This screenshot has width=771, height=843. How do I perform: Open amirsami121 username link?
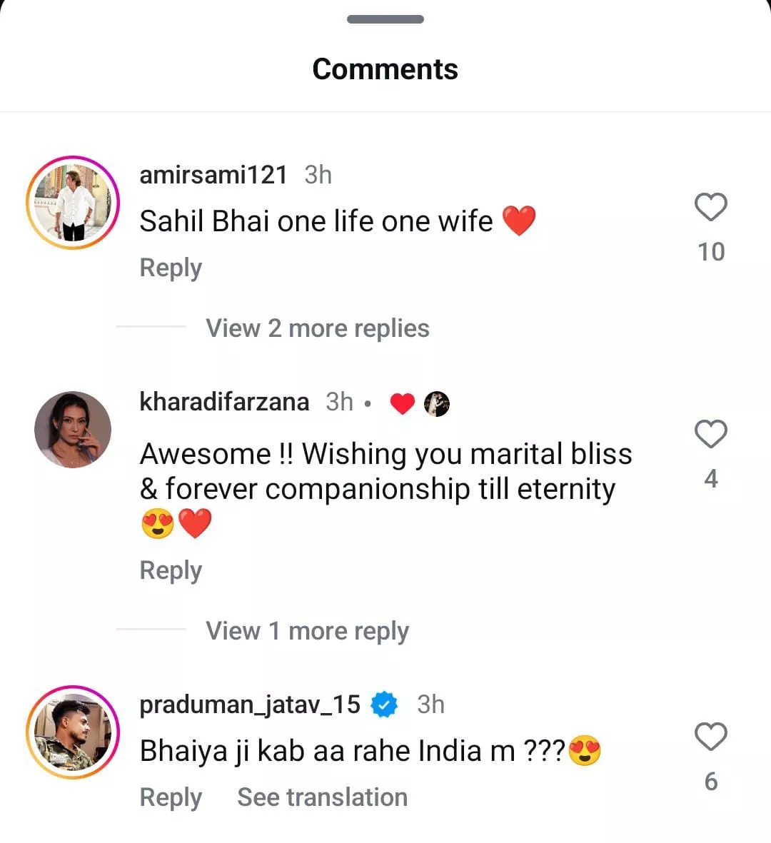[x=213, y=175]
